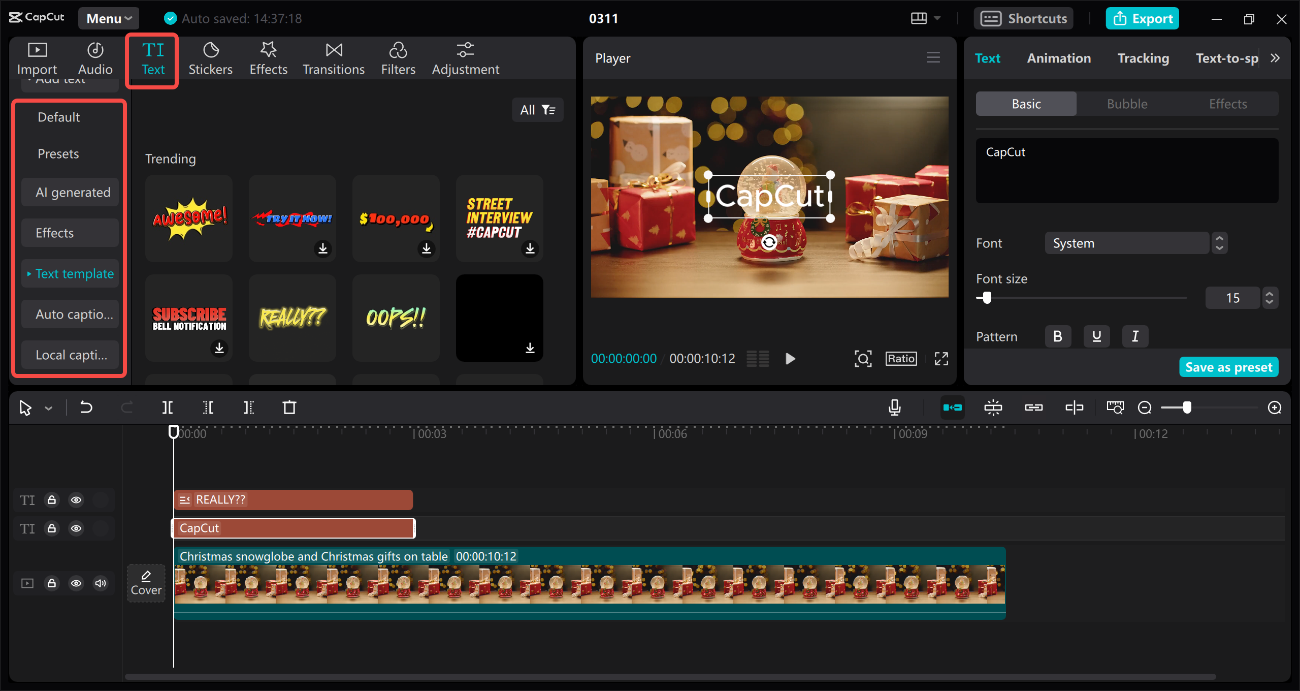Viewport: 1300px width, 691px height.
Task: Click the zoom-in magnifier on timeline
Action: tap(1275, 407)
